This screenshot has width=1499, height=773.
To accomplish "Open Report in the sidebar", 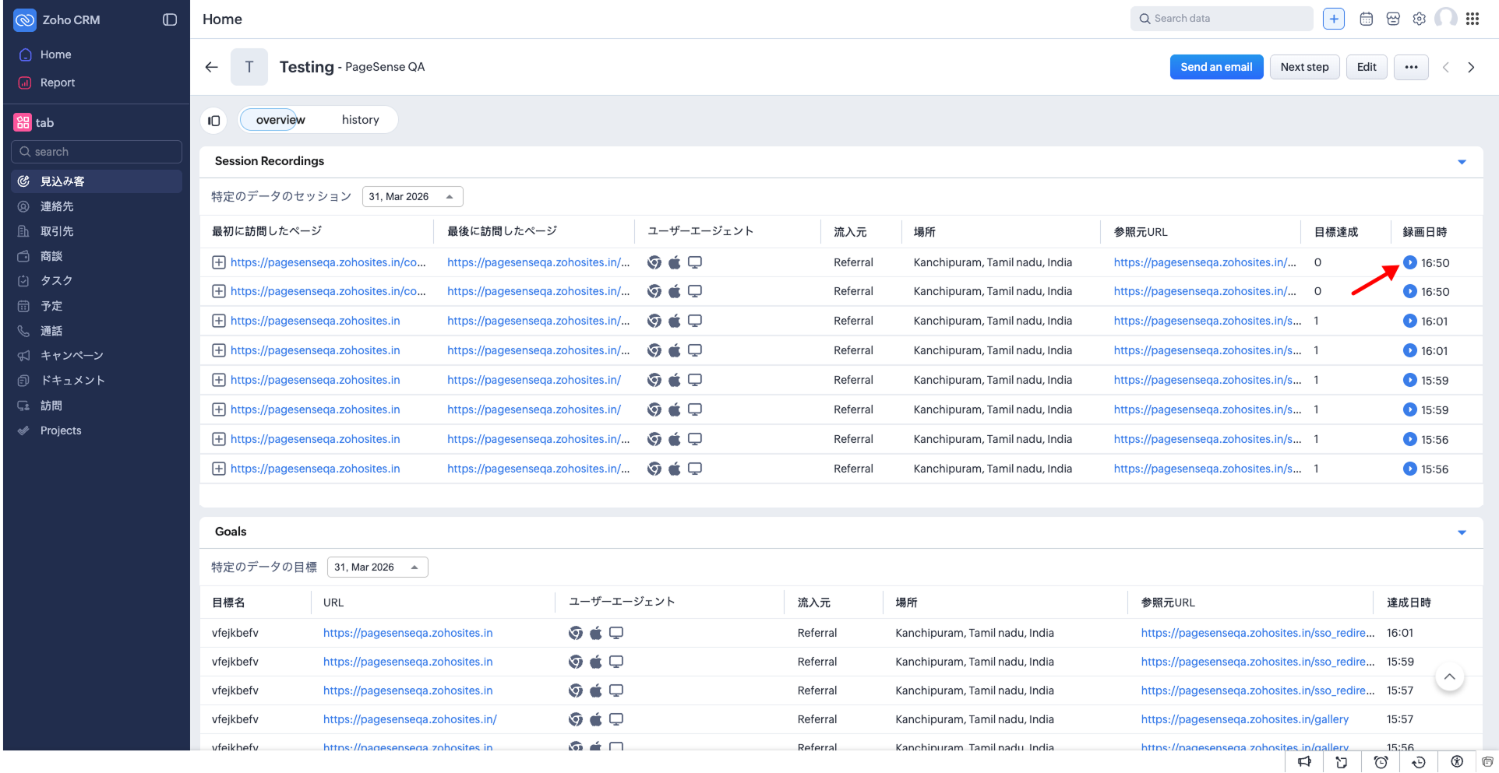I will (58, 83).
